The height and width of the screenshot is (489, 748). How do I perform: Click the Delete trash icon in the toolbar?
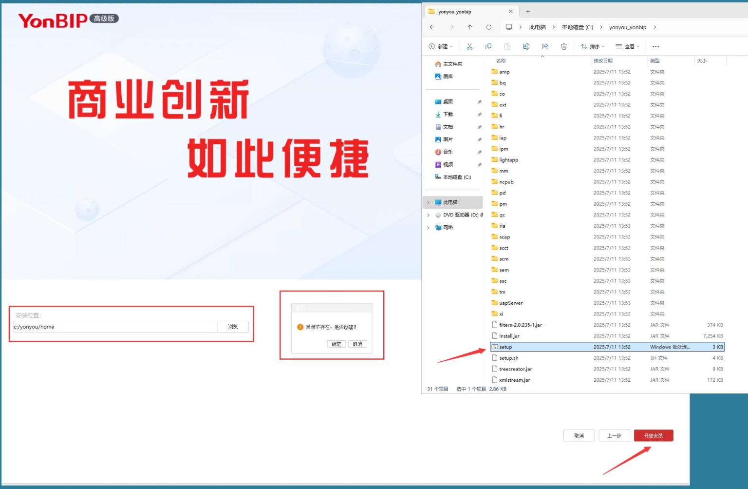(x=563, y=46)
